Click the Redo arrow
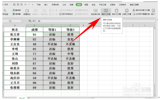This screenshot has height=100, width=160. tap(29, 5)
